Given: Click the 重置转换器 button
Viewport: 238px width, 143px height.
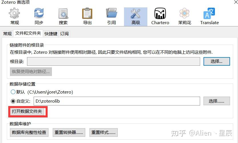Looking at the screenshot, I should [x=69, y=132].
